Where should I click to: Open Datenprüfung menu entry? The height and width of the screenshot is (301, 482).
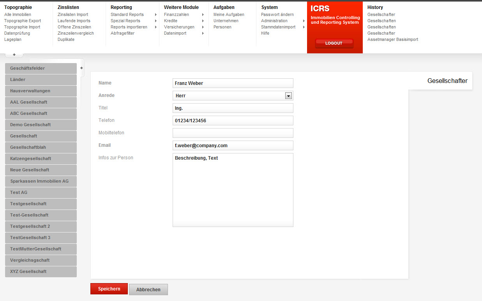[x=17, y=33]
